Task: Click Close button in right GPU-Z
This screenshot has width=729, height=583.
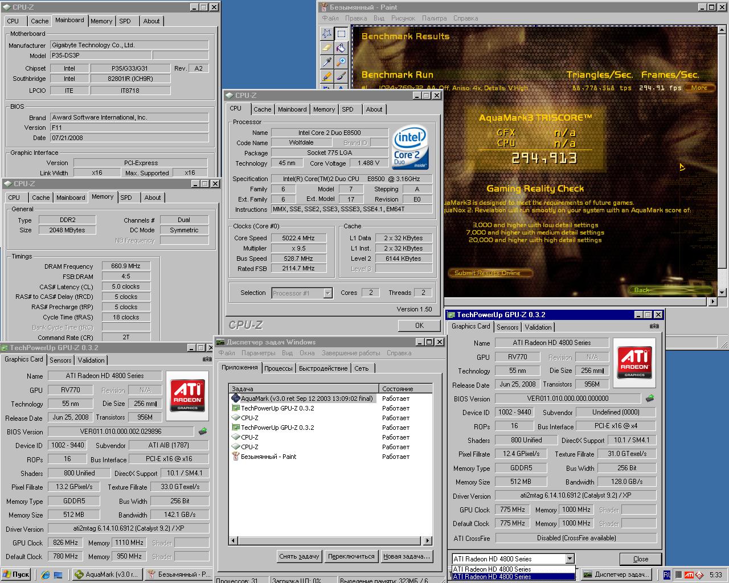Action: coord(641,559)
